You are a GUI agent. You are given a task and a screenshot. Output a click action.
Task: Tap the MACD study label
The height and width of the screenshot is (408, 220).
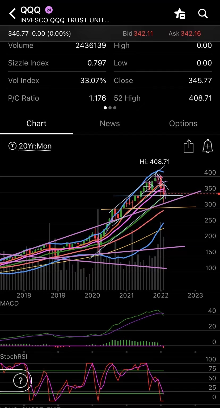pyautogui.click(x=10, y=303)
